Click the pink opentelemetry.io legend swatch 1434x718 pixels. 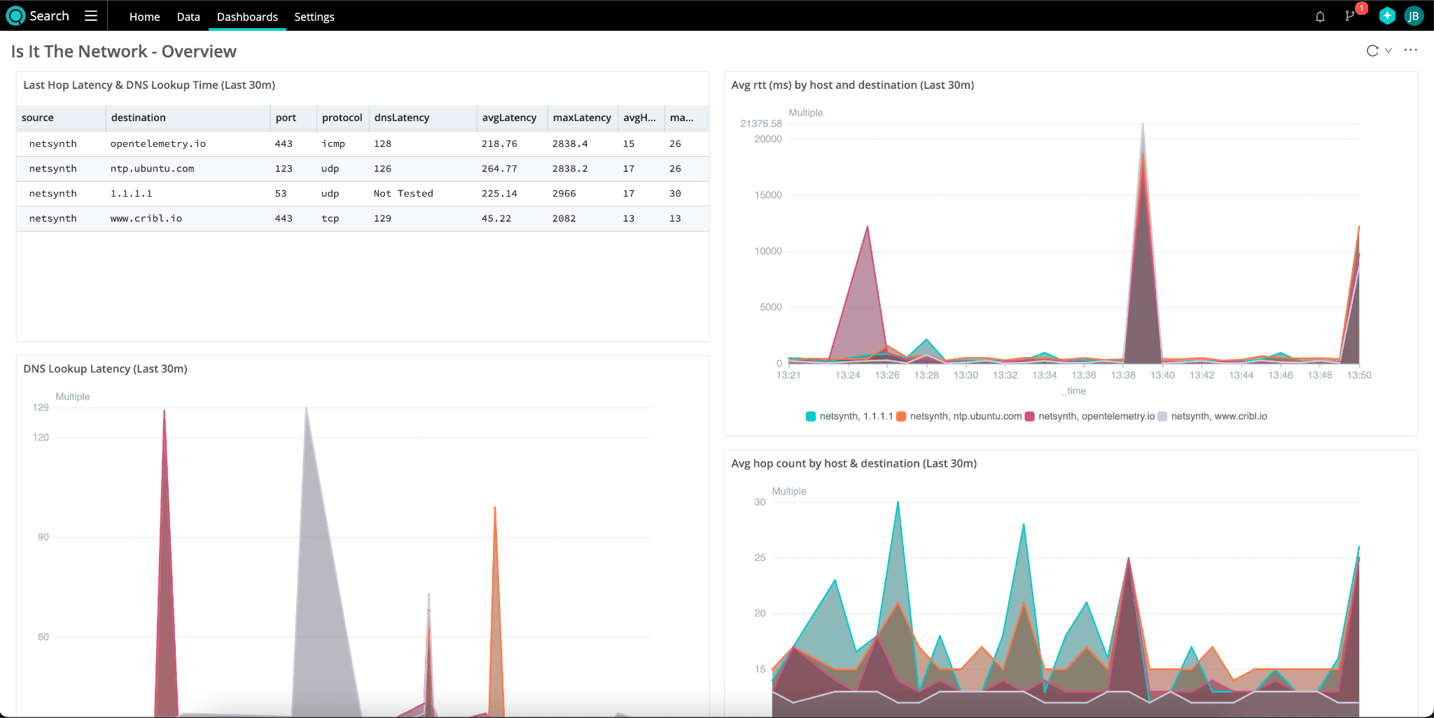click(1029, 416)
